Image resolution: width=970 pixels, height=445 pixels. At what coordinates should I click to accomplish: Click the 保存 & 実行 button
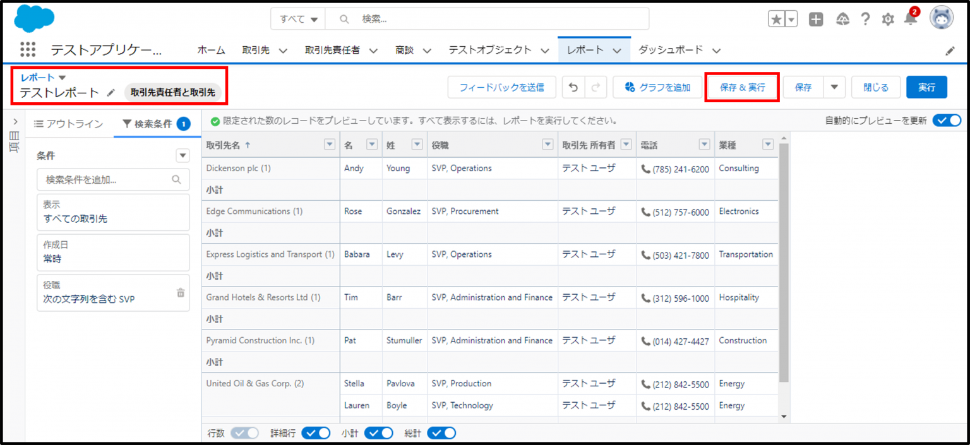tap(742, 88)
